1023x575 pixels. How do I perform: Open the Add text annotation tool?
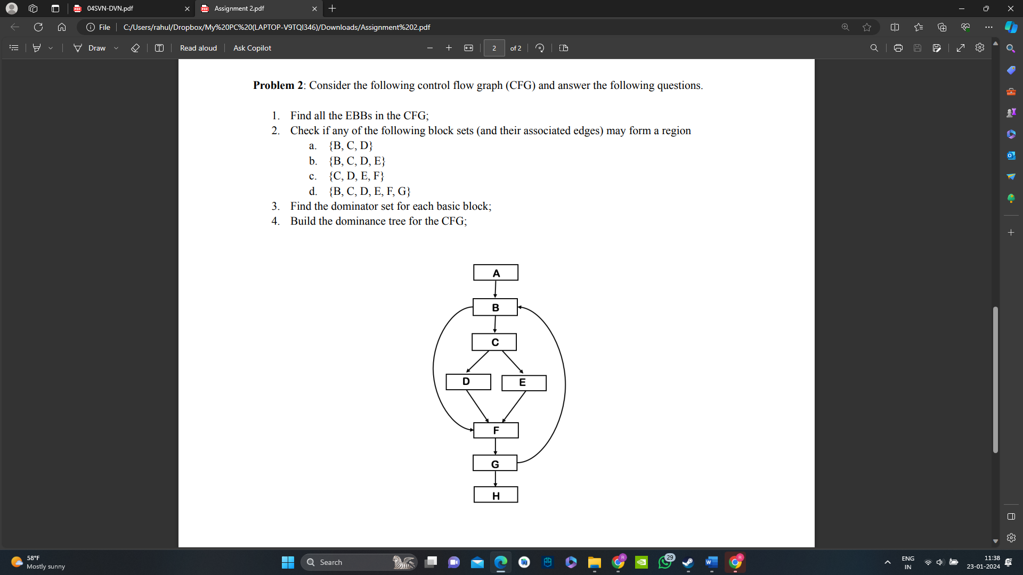click(x=159, y=48)
